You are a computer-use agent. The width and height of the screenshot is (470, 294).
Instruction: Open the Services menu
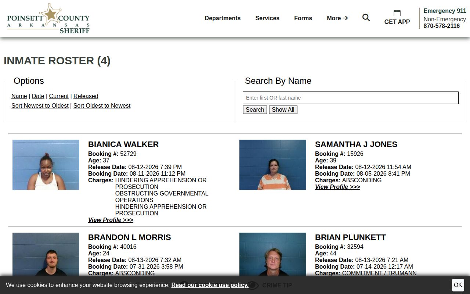[267, 18]
